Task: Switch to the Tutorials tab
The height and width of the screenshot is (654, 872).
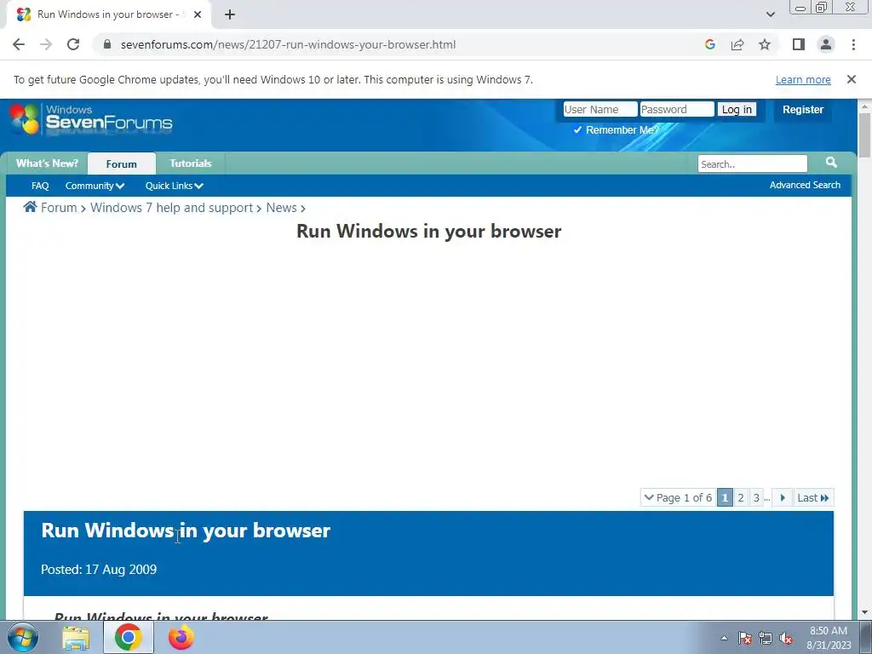Action: [x=190, y=163]
